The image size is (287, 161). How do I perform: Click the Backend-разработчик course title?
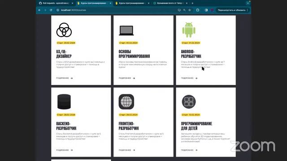[66, 126]
